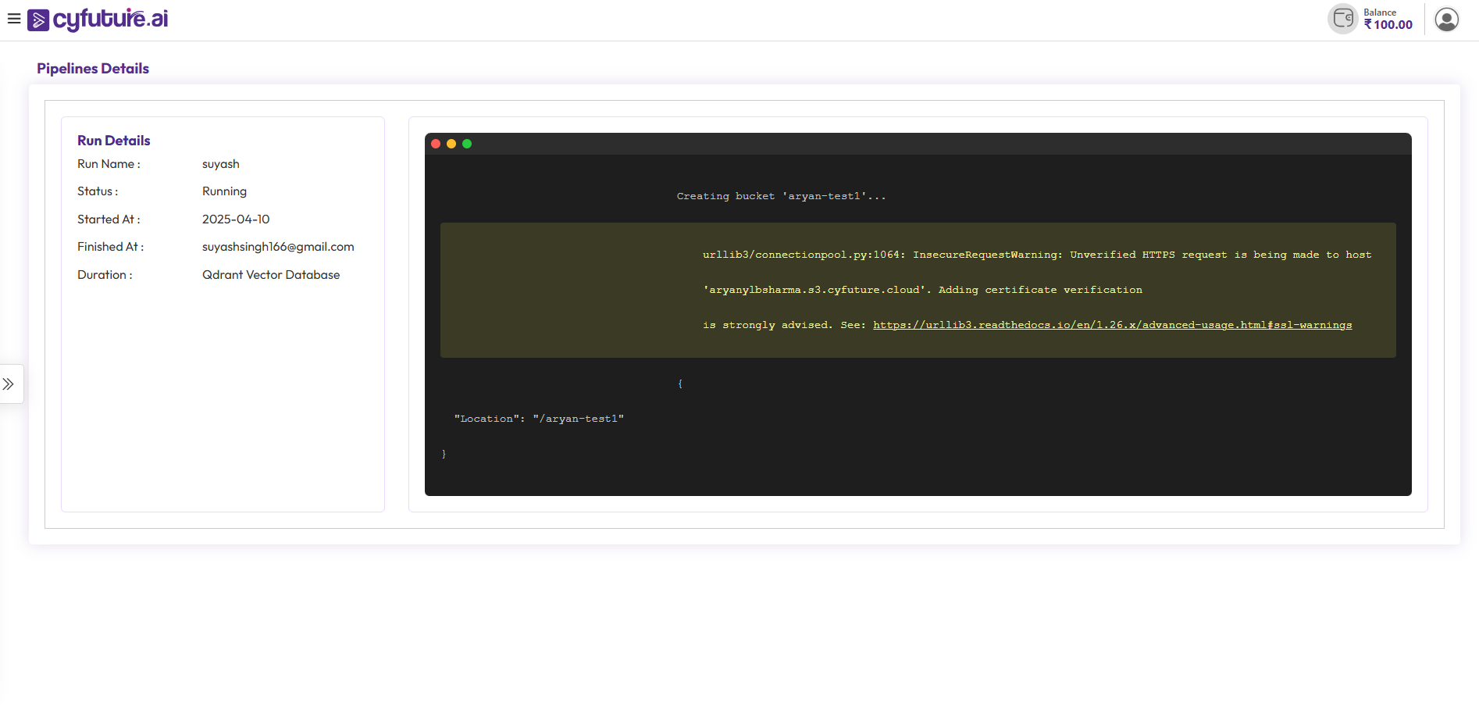Screen dimensions: 1479x728
Task: Open the user profile avatar
Action: [1446, 20]
